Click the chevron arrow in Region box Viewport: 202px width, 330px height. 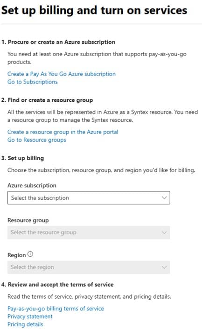point(164,267)
